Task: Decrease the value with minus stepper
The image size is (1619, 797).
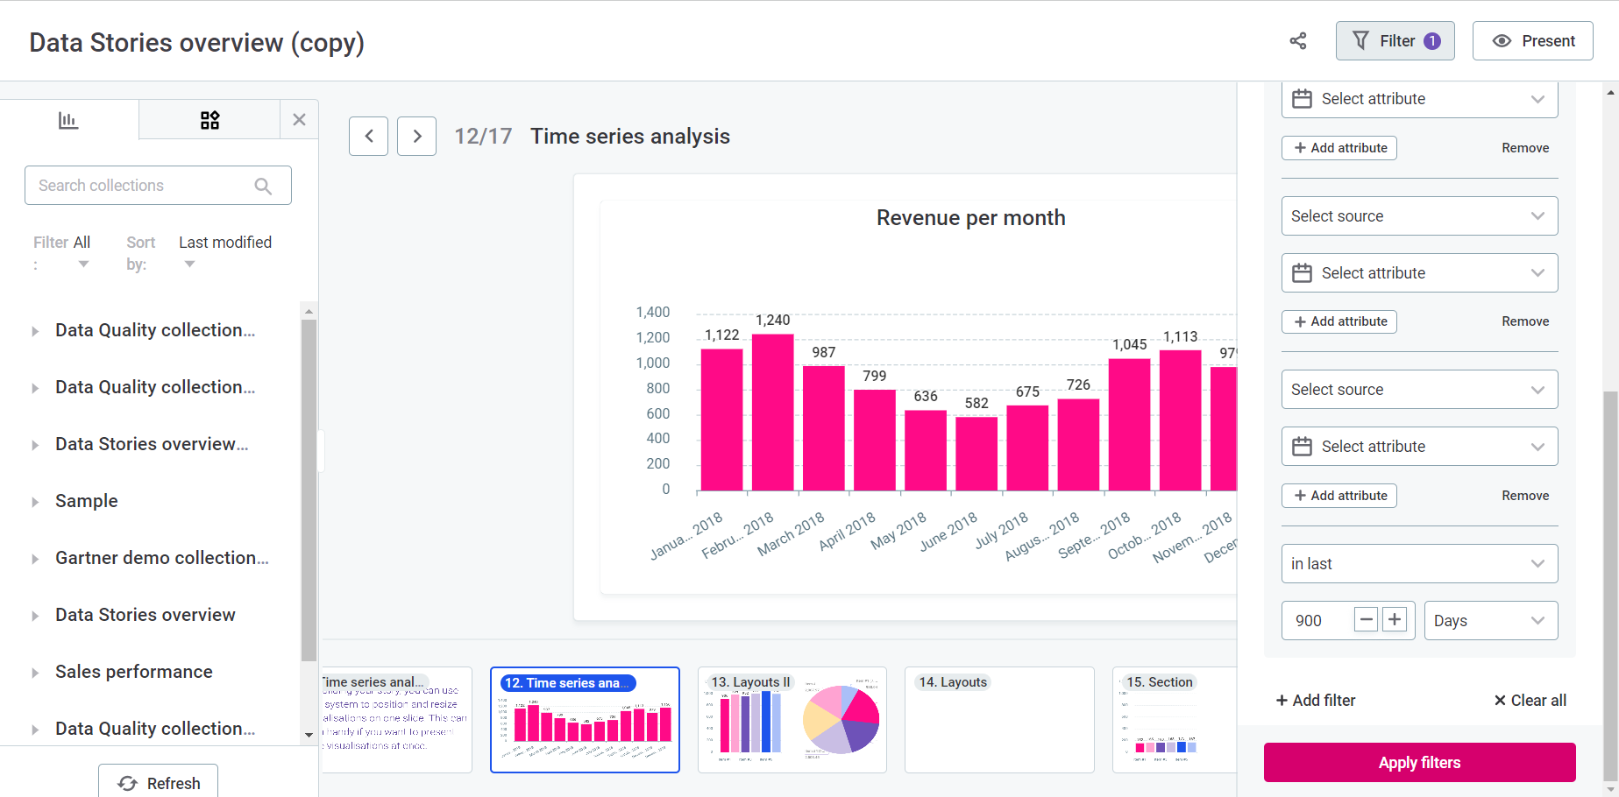Action: (x=1366, y=620)
